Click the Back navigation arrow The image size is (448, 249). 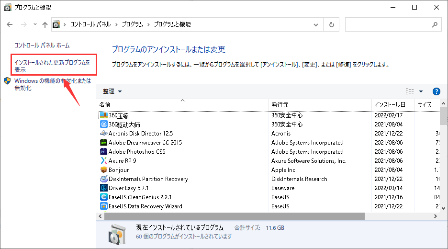[x=10, y=24]
